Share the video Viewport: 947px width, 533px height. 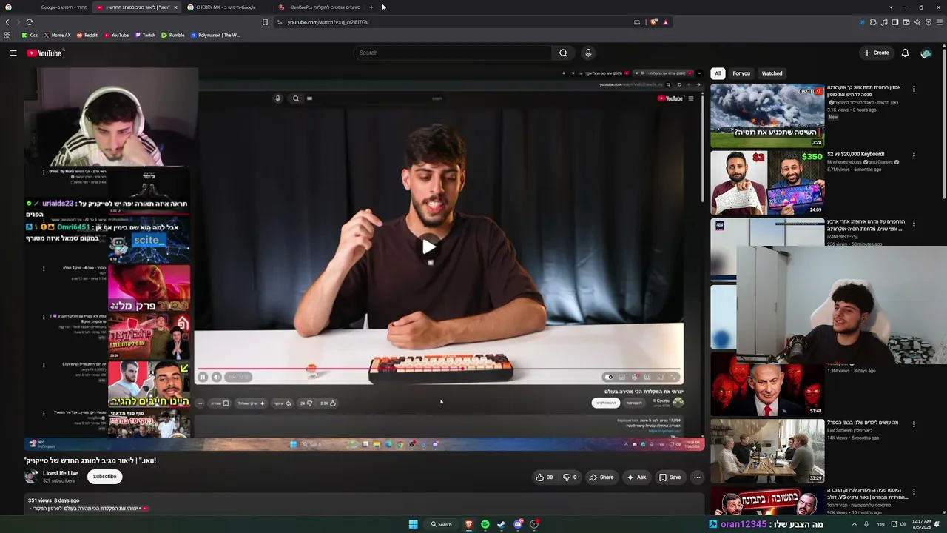(601, 477)
